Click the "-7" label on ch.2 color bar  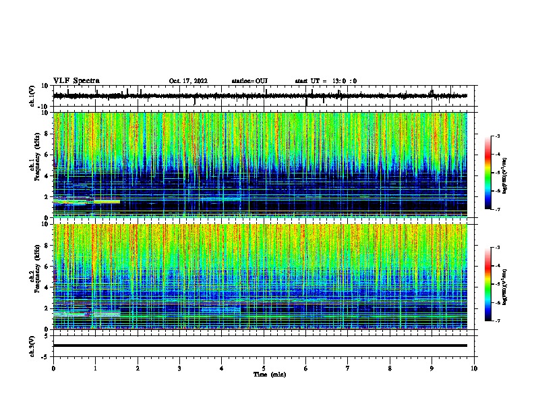497,321
